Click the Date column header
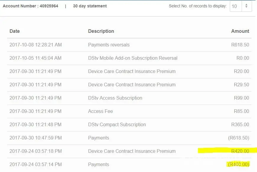This screenshot has height=172, width=257. pyautogui.click(x=14, y=31)
